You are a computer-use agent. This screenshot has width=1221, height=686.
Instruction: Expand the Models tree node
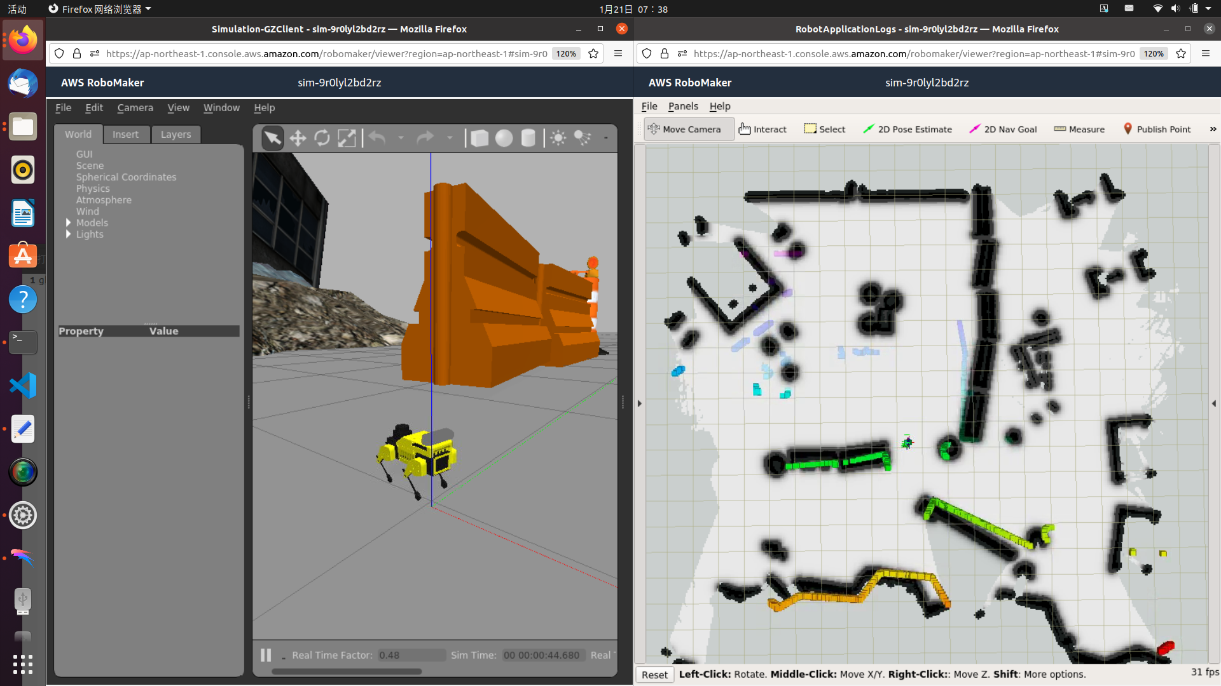coord(68,223)
